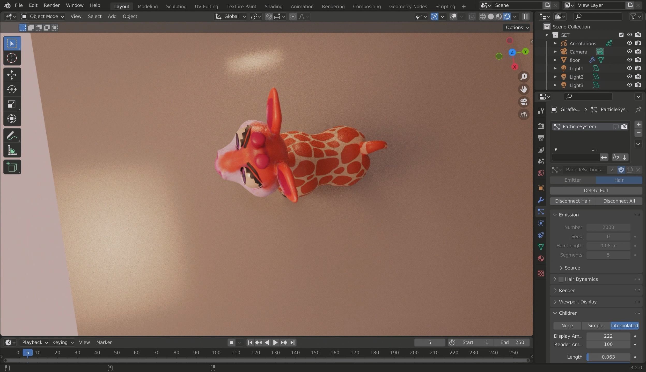Click the pan hand viewport icon
Viewport: 646px width, 372px height.
click(x=524, y=89)
